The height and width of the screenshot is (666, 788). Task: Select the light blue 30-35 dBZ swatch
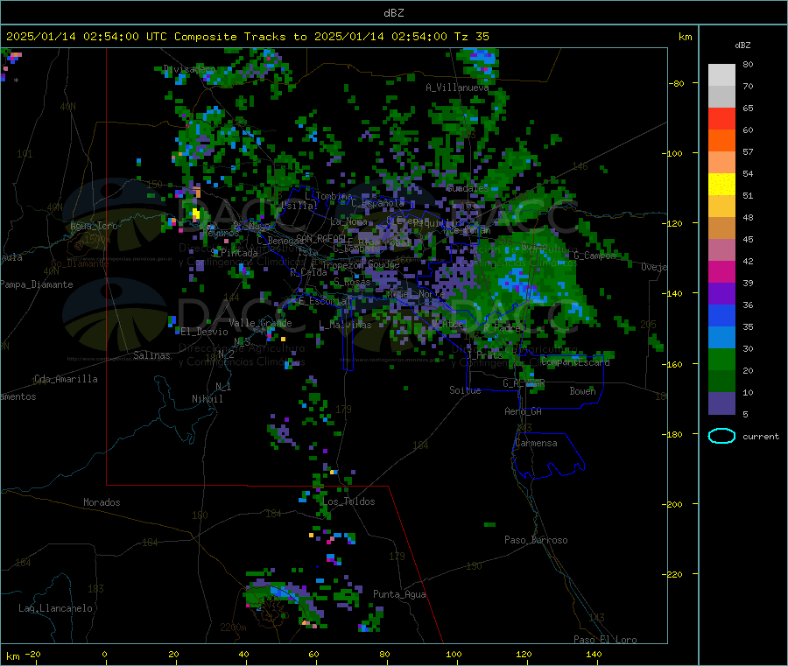click(721, 338)
